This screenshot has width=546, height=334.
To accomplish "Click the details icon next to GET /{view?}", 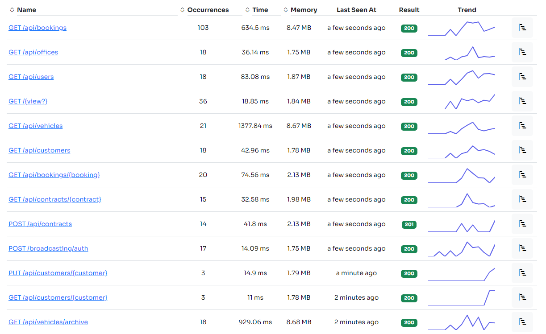I will click(522, 101).
